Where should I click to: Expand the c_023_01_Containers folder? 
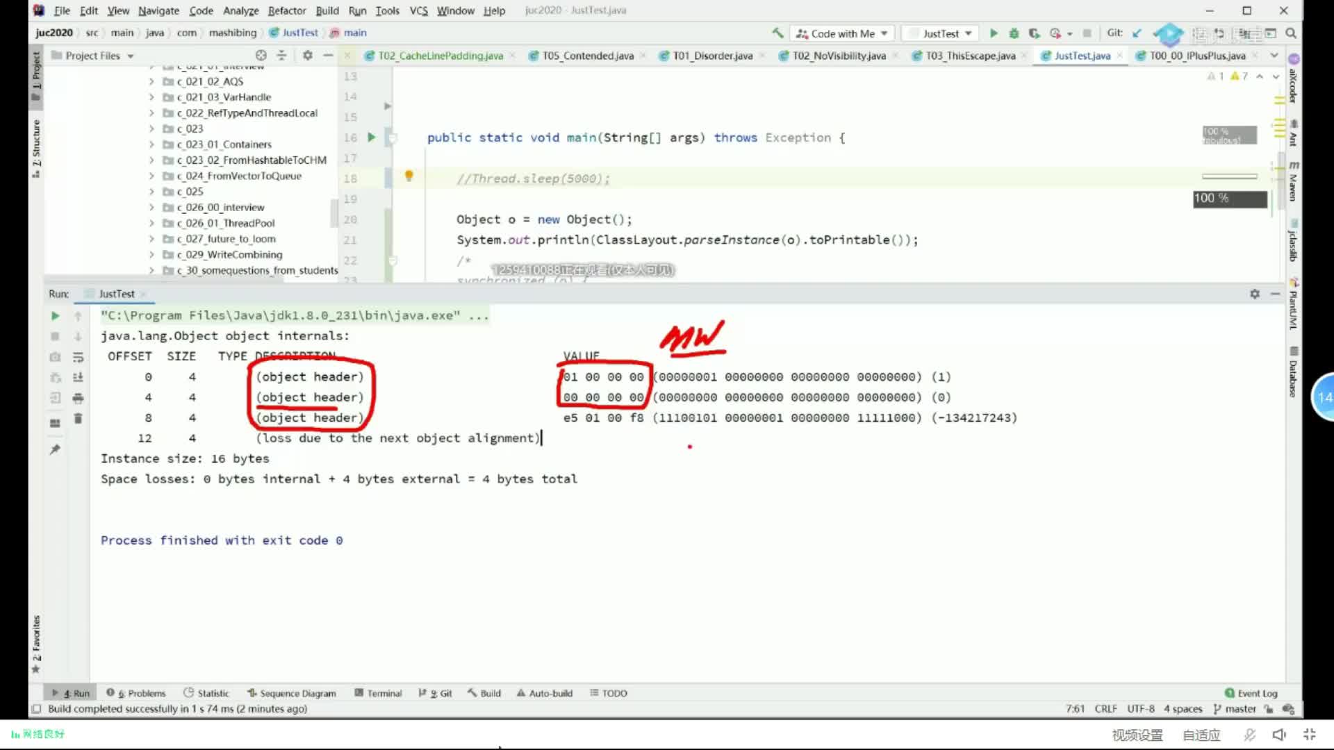(x=151, y=144)
